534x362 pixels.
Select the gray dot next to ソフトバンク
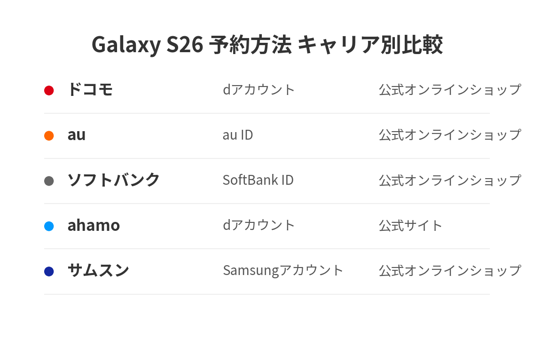(x=49, y=181)
